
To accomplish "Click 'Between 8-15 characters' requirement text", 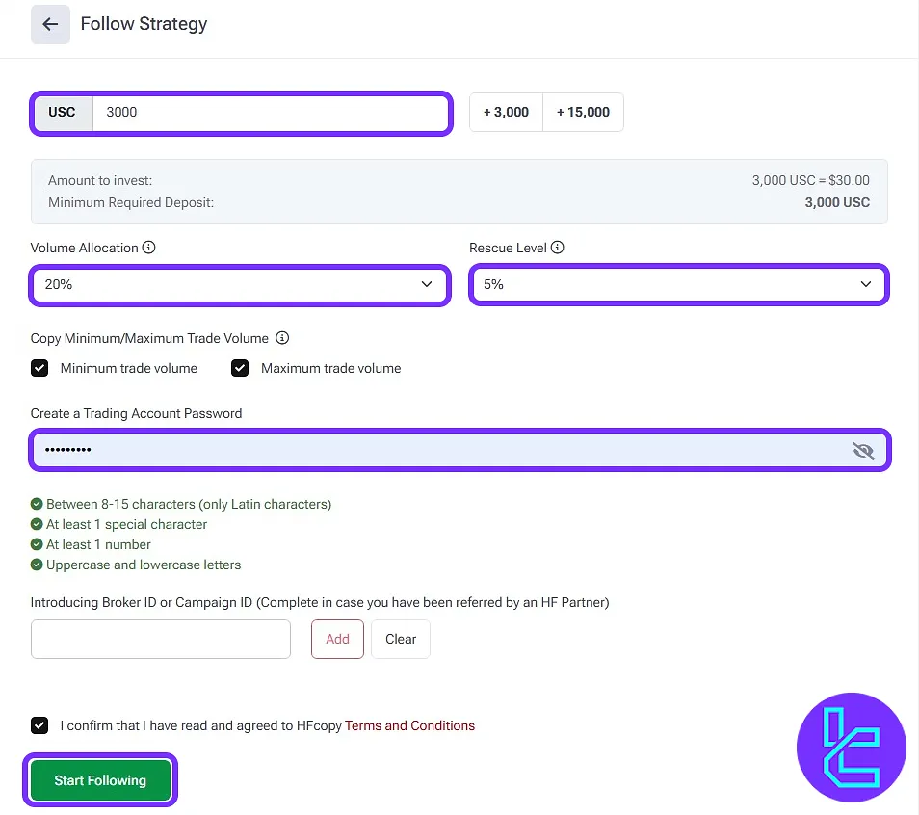I will tap(189, 504).
